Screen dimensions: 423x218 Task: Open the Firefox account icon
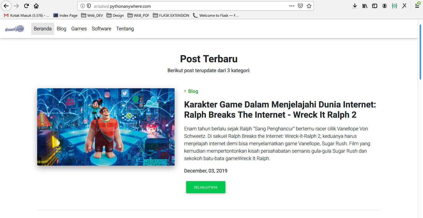(x=385, y=6)
